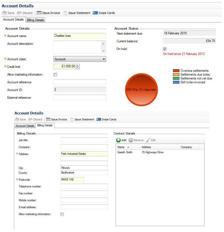The width and height of the screenshot is (224, 232).
Task: Open the Account class dropdown
Action: 104,59
